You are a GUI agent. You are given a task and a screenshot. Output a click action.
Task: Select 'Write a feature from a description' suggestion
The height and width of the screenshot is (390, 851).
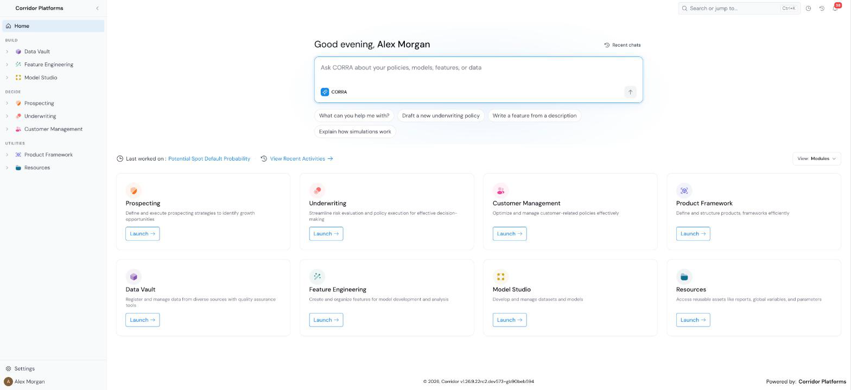535,116
